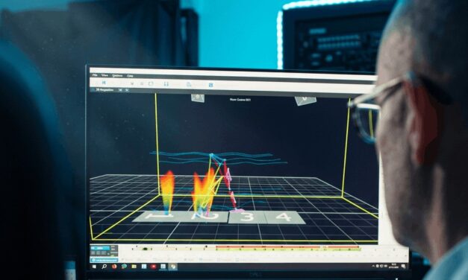
Task: Select the 3D Perspective view tab
Action: pos(104,89)
